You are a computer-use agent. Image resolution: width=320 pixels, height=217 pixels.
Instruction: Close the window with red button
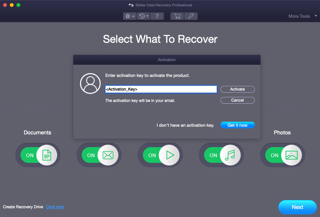(x=5, y=5)
